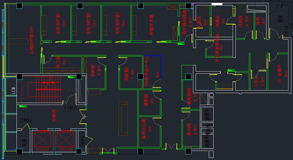
Task: Click the red 电梯间 label
Action: point(54,116)
